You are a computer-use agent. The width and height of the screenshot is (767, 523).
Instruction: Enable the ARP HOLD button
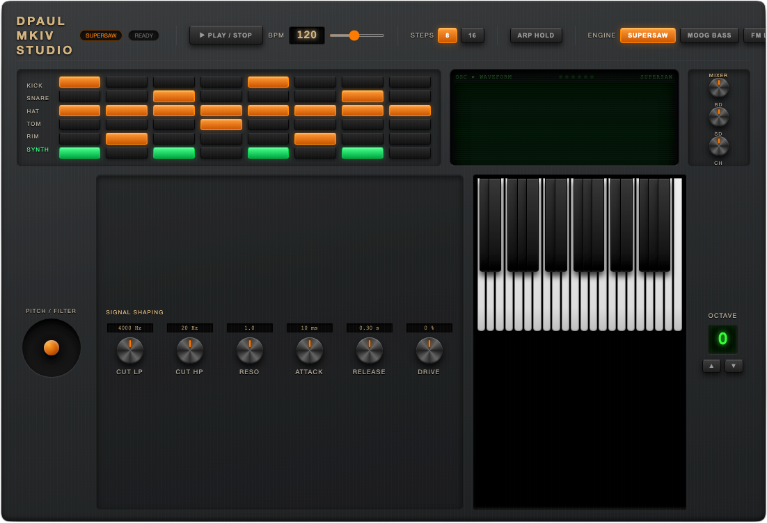pyautogui.click(x=536, y=35)
